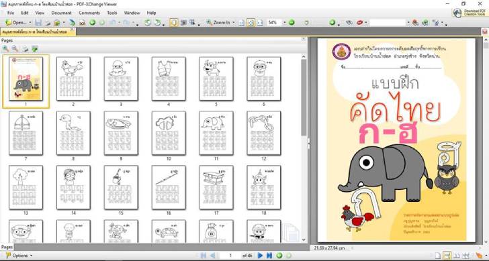The width and height of the screenshot is (489, 261).
Task: Select Single Page layout icon
Action: 438,256
